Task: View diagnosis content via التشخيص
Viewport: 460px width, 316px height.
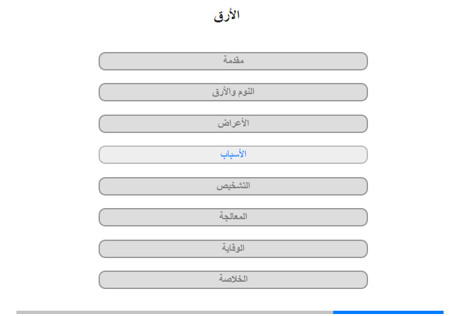Action: point(233,186)
